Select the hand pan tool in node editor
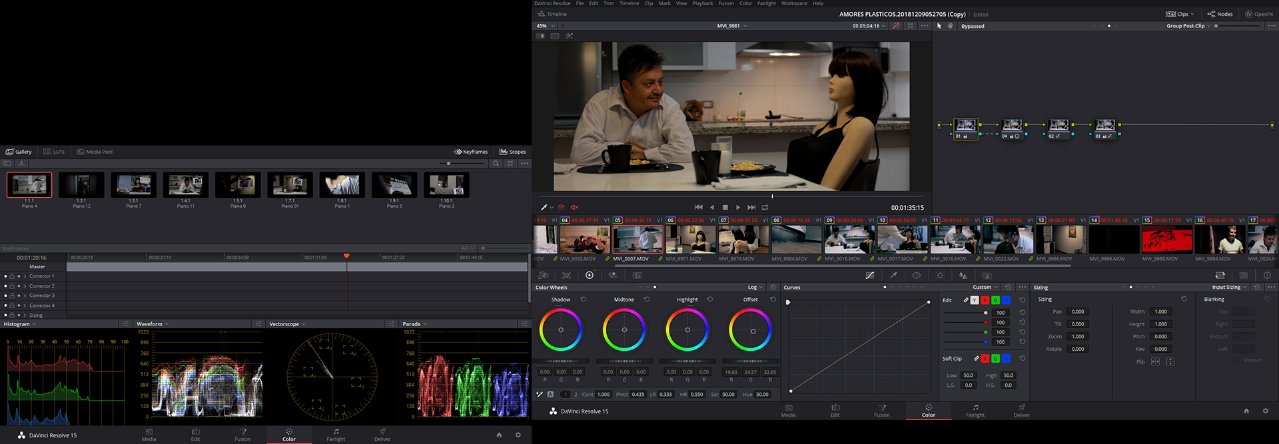Viewport: 1279px width, 444px height. coord(950,26)
